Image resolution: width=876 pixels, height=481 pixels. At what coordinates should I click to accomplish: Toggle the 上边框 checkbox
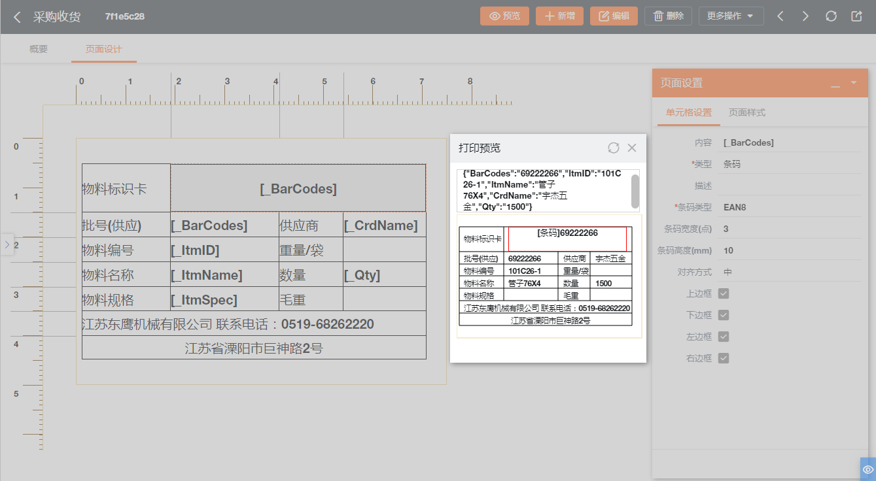click(724, 293)
